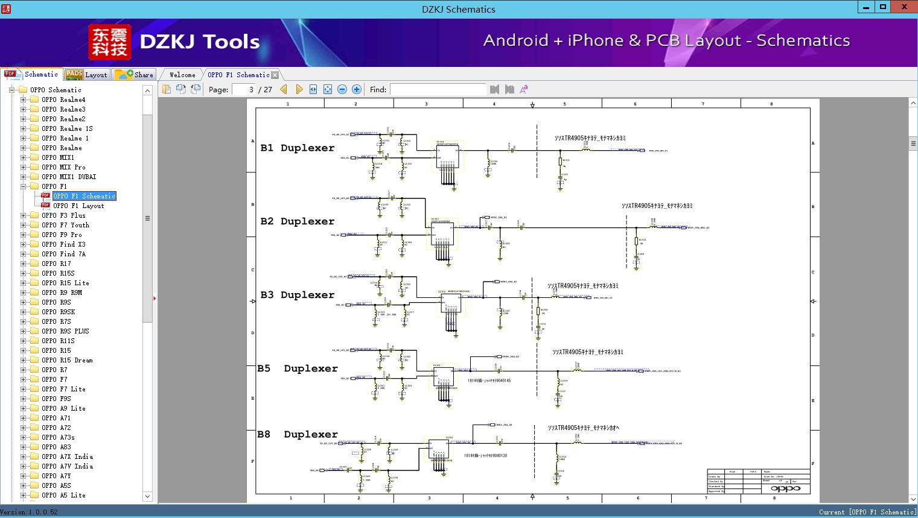Zoom out of the schematic
918x518 pixels.
342,89
